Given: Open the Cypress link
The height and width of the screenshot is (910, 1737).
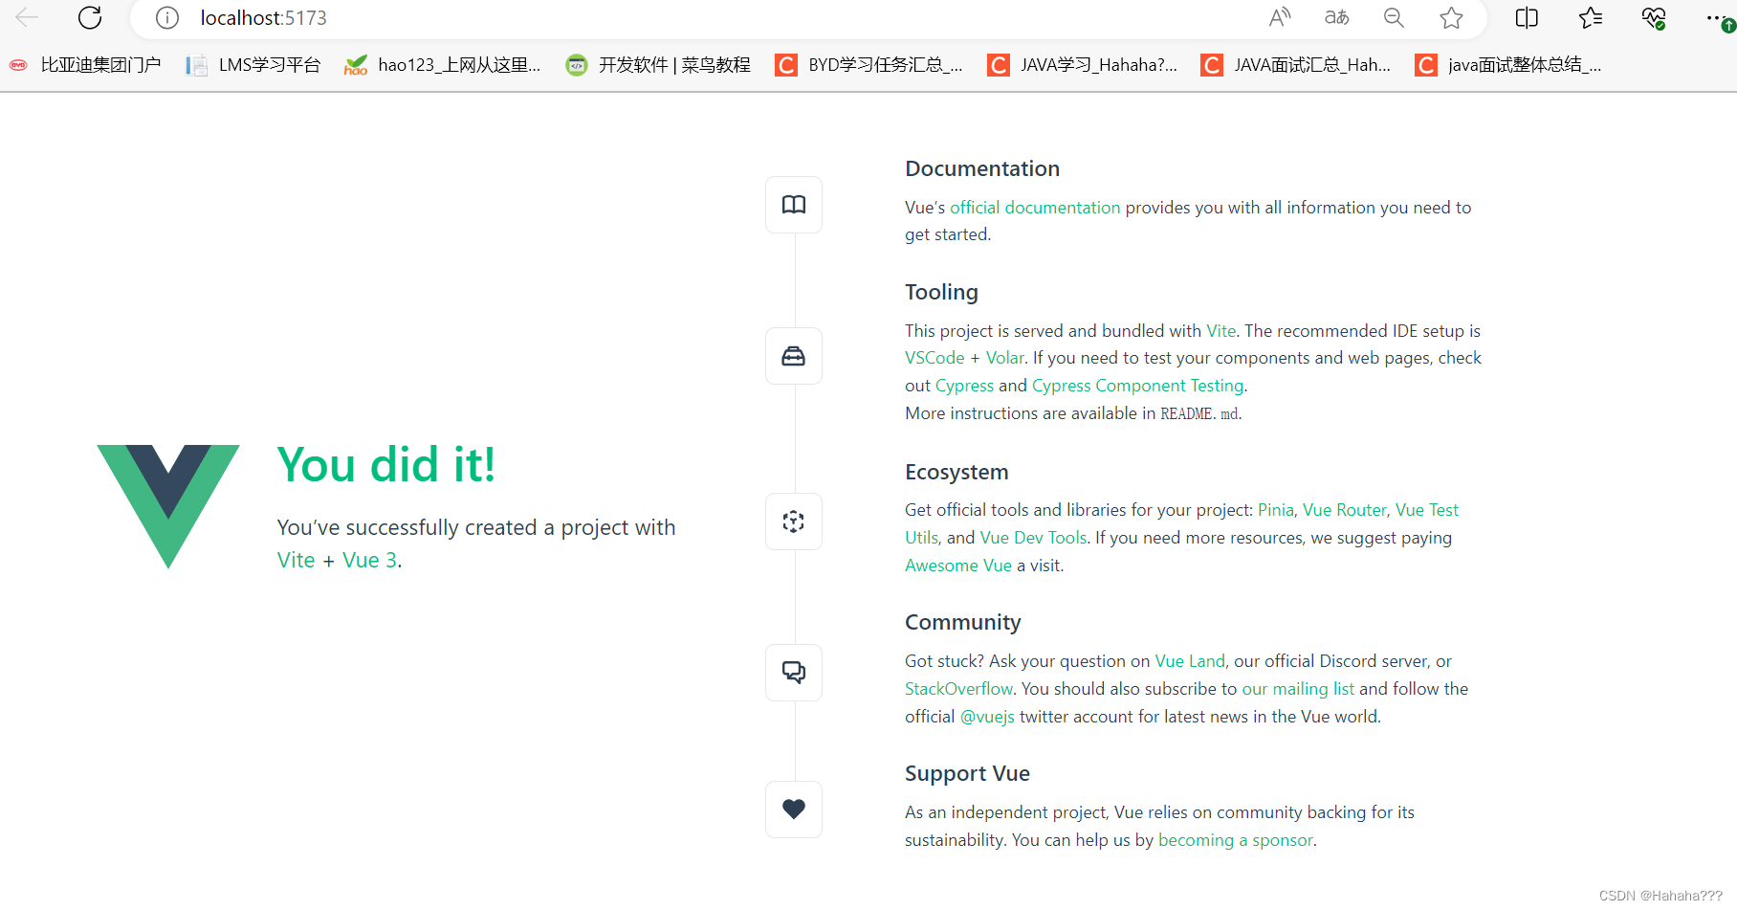Looking at the screenshot, I should 964,386.
